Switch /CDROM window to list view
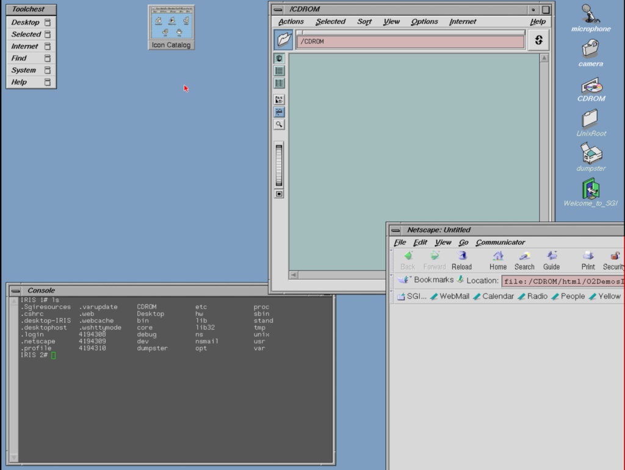 [x=279, y=71]
